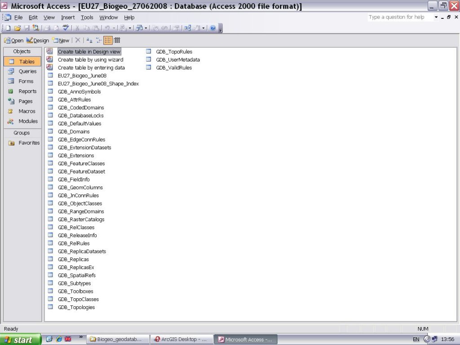Toggle the Details view button
The height and width of the screenshot is (345, 460).
[x=117, y=40]
